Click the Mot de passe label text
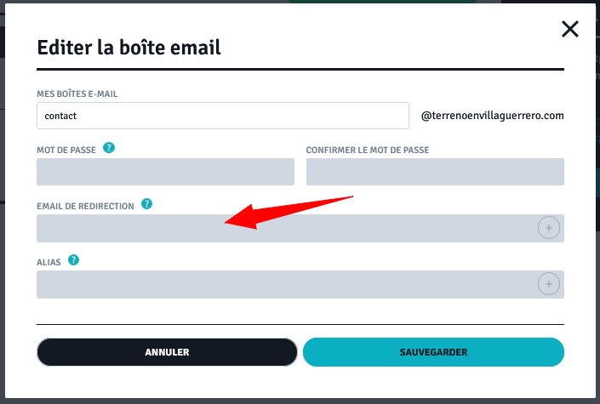Screen dimensions: 600x404 [x=66, y=151]
